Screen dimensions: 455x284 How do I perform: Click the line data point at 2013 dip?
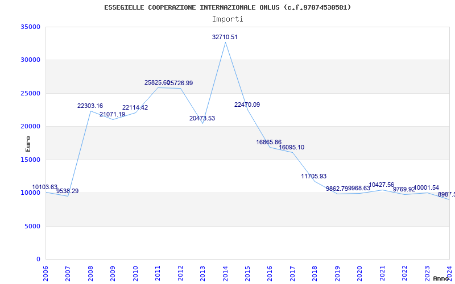pyautogui.click(x=202, y=123)
